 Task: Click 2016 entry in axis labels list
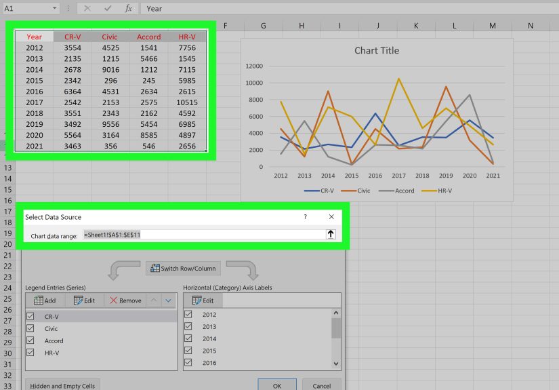pos(209,363)
